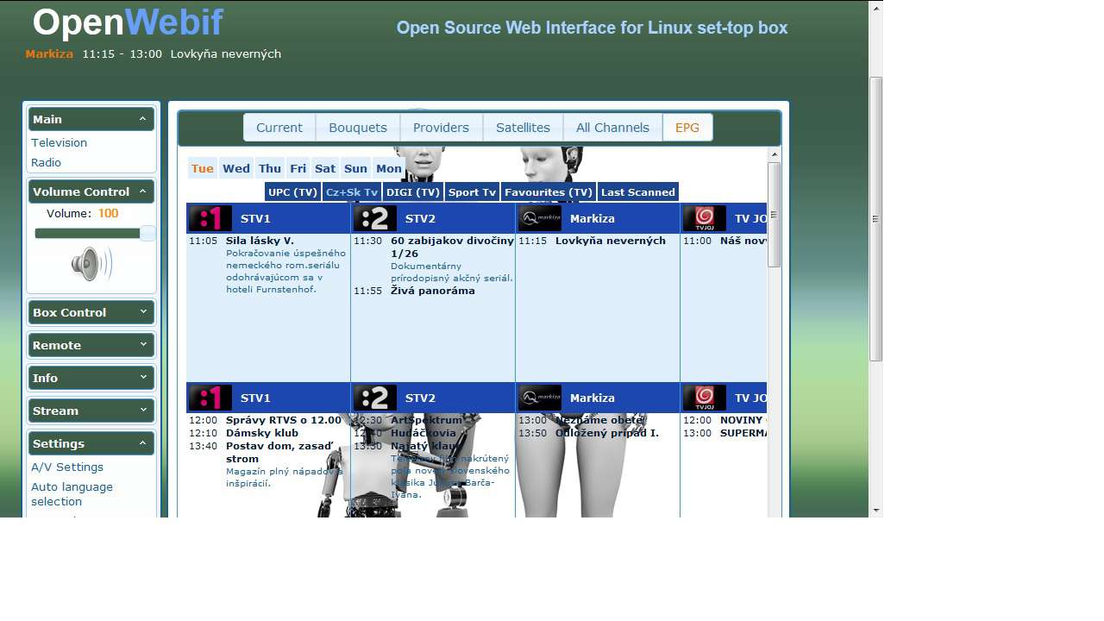Image resolution: width=1104 pixels, height=621 pixels.
Task: Click the page scrollbar down arrow
Action: (x=876, y=510)
